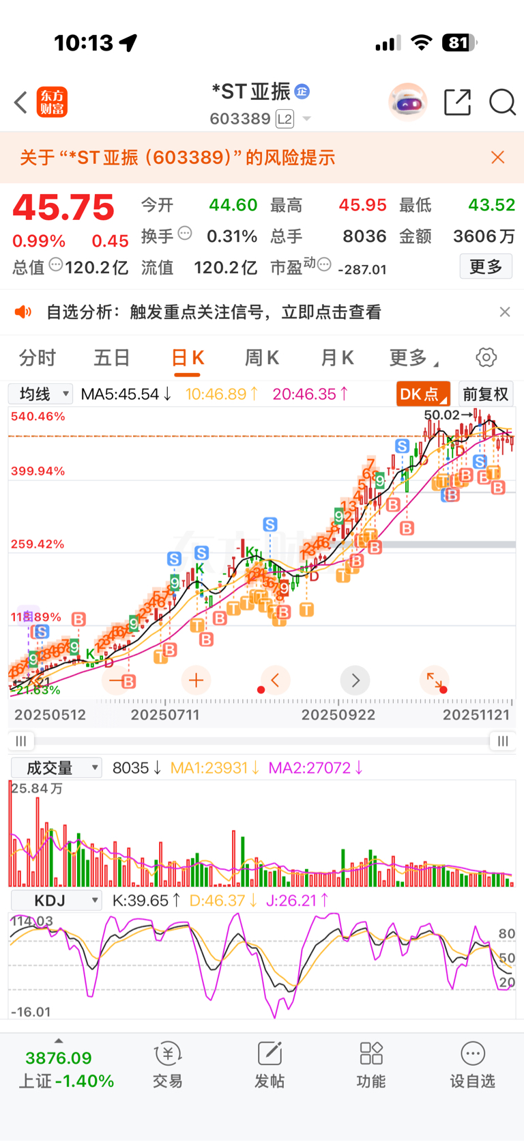
Task: Tap the D:46.37 KDJ value
Action: click(x=223, y=901)
